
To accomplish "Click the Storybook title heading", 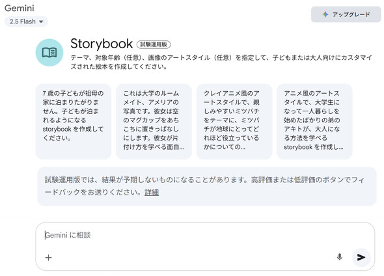I will tap(102, 44).
